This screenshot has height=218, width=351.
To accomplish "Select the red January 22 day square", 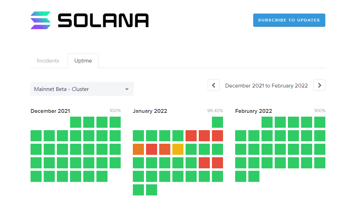I will 217,163.
